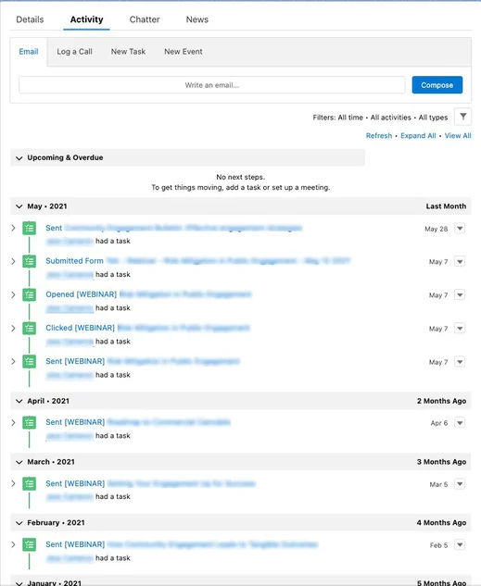Click task icon for Feb 5 Sent [WEBINAR]
The width and height of the screenshot is (481, 586).
pyautogui.click(x=29, y=544)
